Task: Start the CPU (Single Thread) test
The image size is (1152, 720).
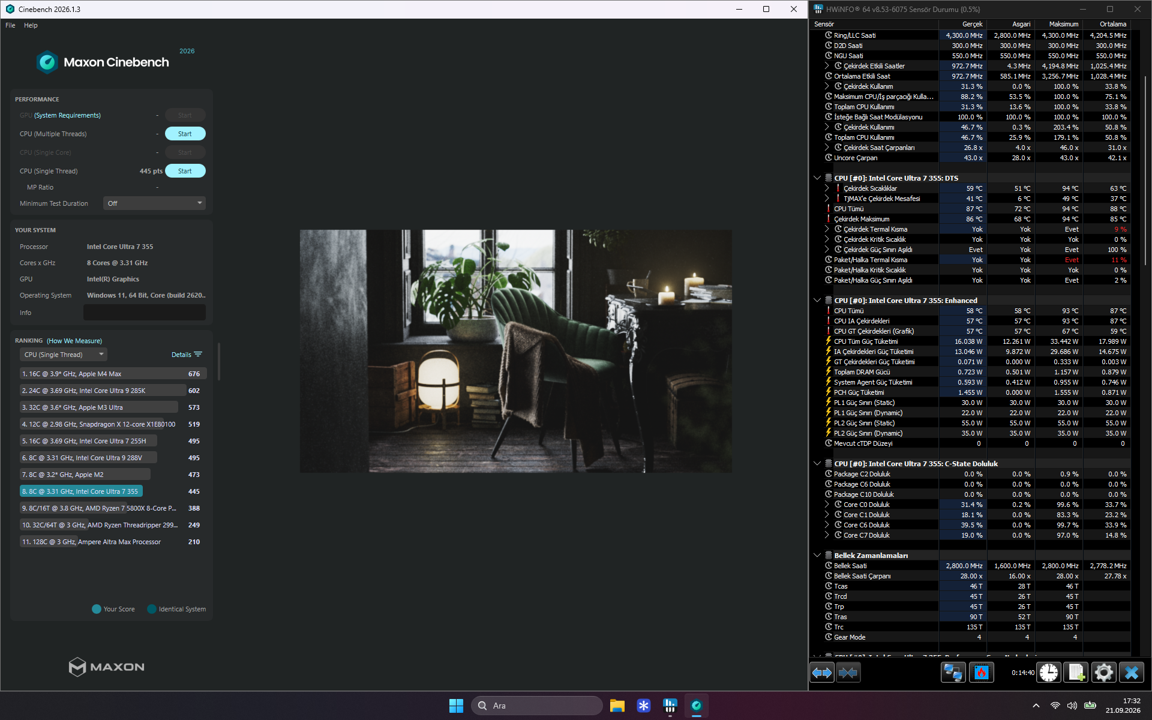Action: [185, 171]
